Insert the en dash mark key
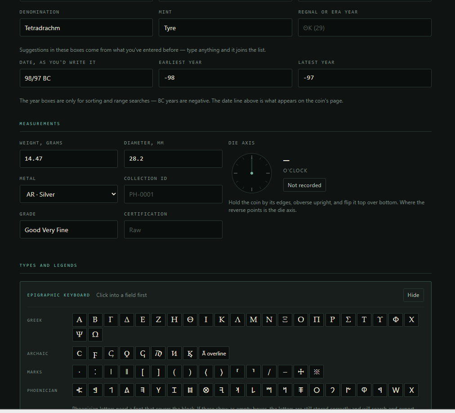This screenshot has height=413, width=455. 285,372
